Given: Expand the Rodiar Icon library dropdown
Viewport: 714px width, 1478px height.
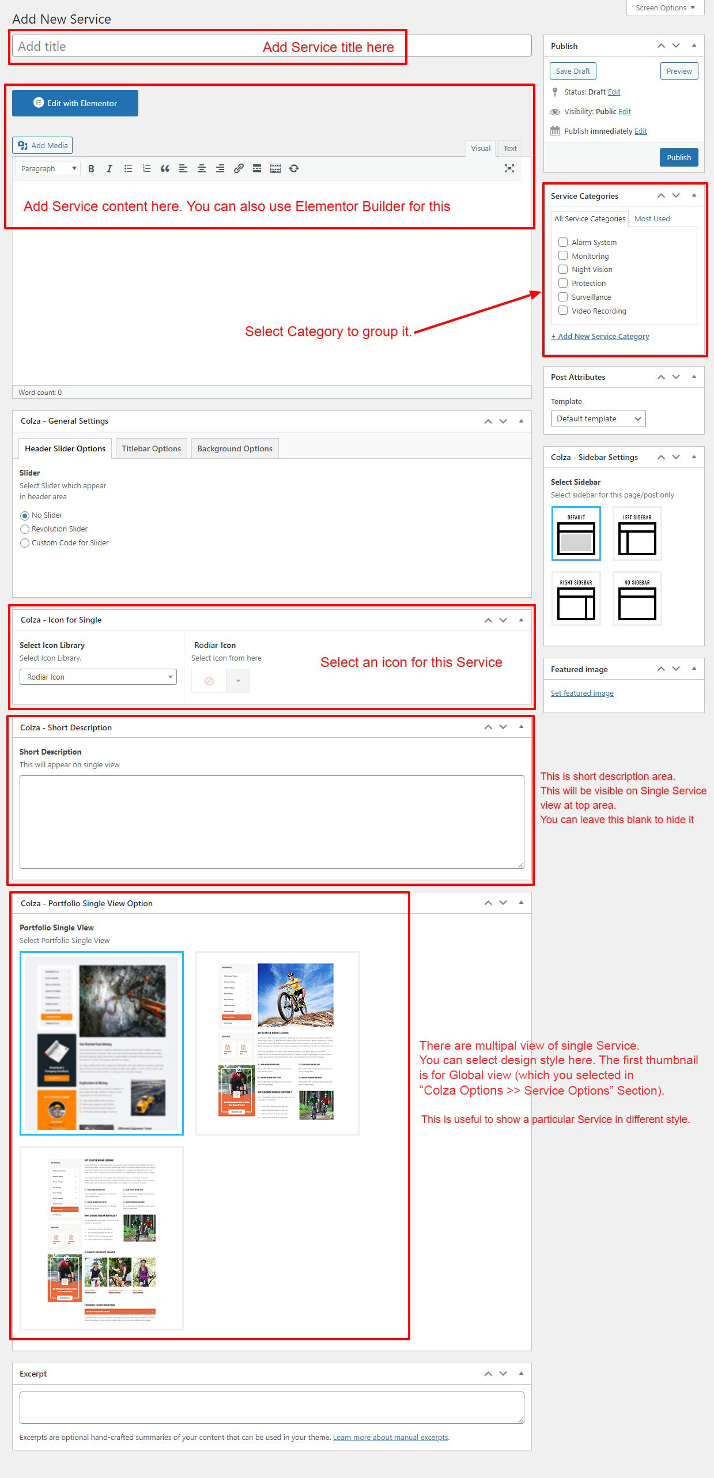Looking at the screenshot, I should click(x=98, y=677).
